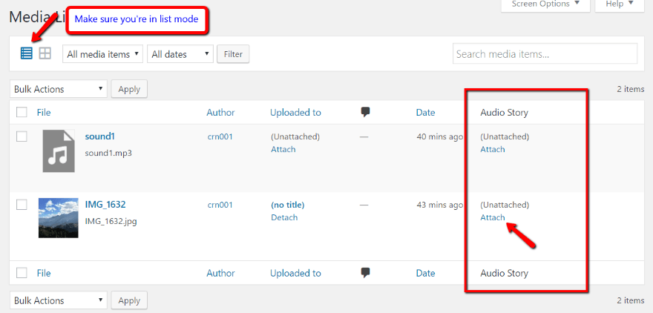
Task: Open the IMG_1632 image thumbnail
Action: (x=59, y=217)
